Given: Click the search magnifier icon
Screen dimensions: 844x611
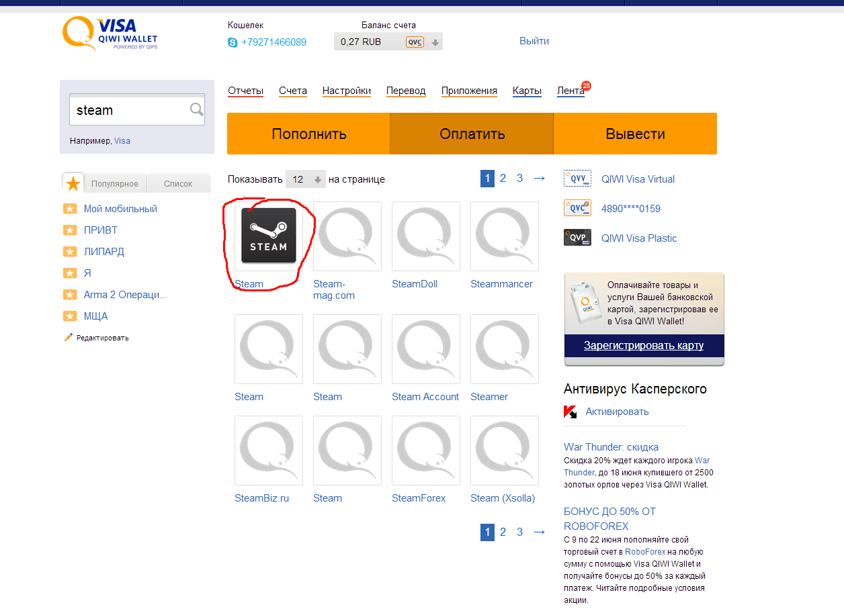Looking at the screenshot, I should coord(196,109).
